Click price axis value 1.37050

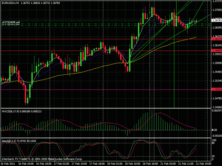(x=217, y=10)
